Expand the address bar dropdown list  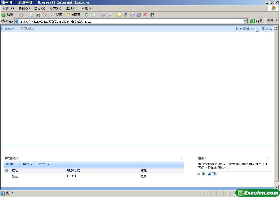246,21
